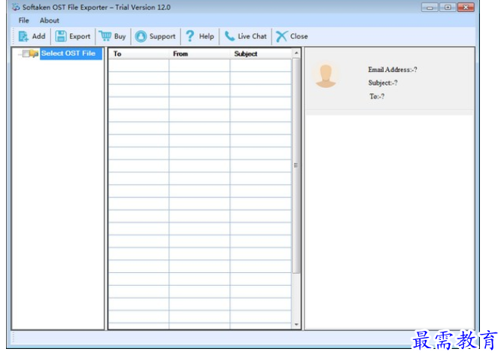Click the contact avatar silhouette

click(326, 76)
